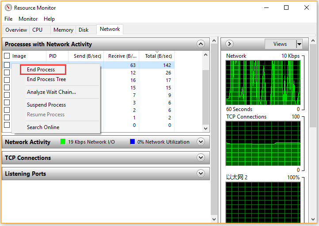The image size is (319, 226).
Task: Click the process list scroll-down arrow
Action: (206, 128)
